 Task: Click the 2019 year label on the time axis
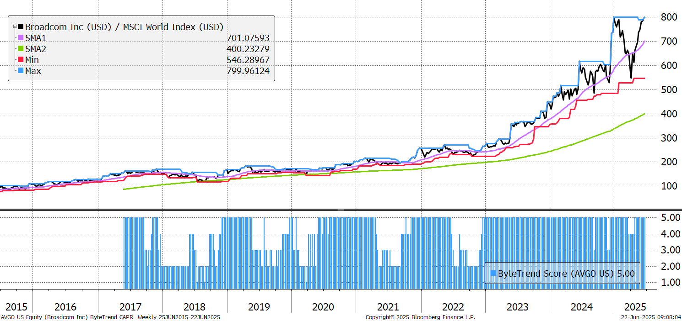pyautogui.click(x=259, y=307)
